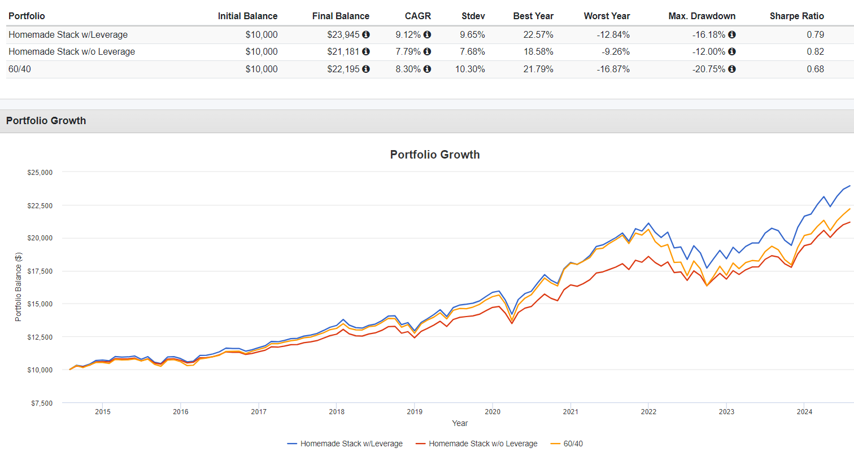Open info icon next to 7.79% CAGR
The height and width of the screenshot is (461, 854).
point(427,51)
